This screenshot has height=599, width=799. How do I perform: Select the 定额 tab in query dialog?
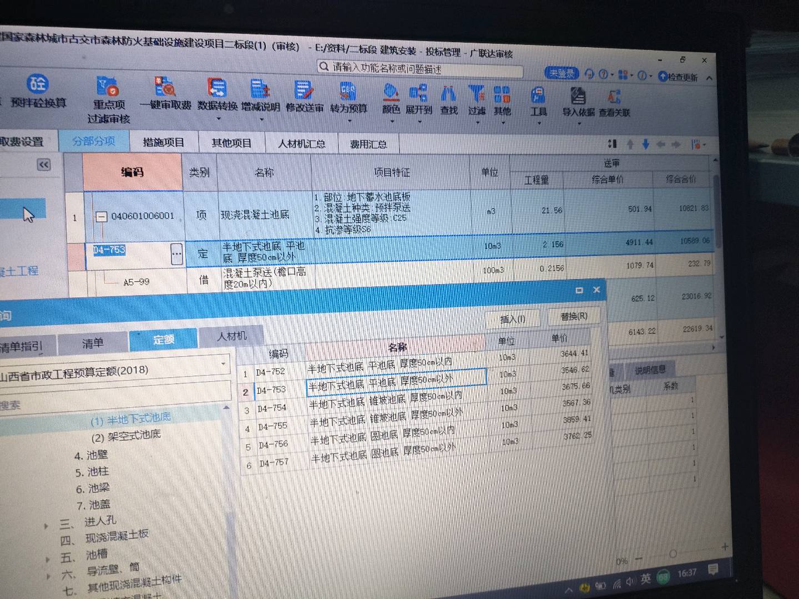click(163, 339)
